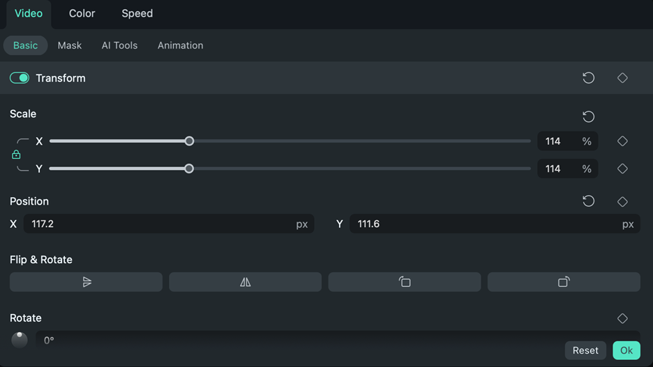Viewport: 653px width, 367px height.
Task: Switch to the Color tab
Action: [x=82, y=13]
